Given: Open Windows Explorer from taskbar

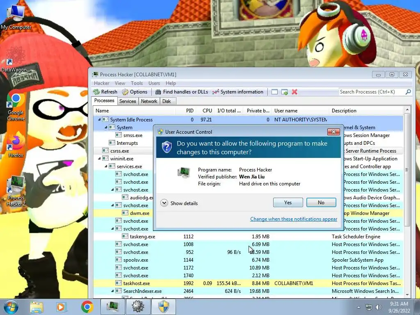Looking at the screenshot, I should [37, 307].
